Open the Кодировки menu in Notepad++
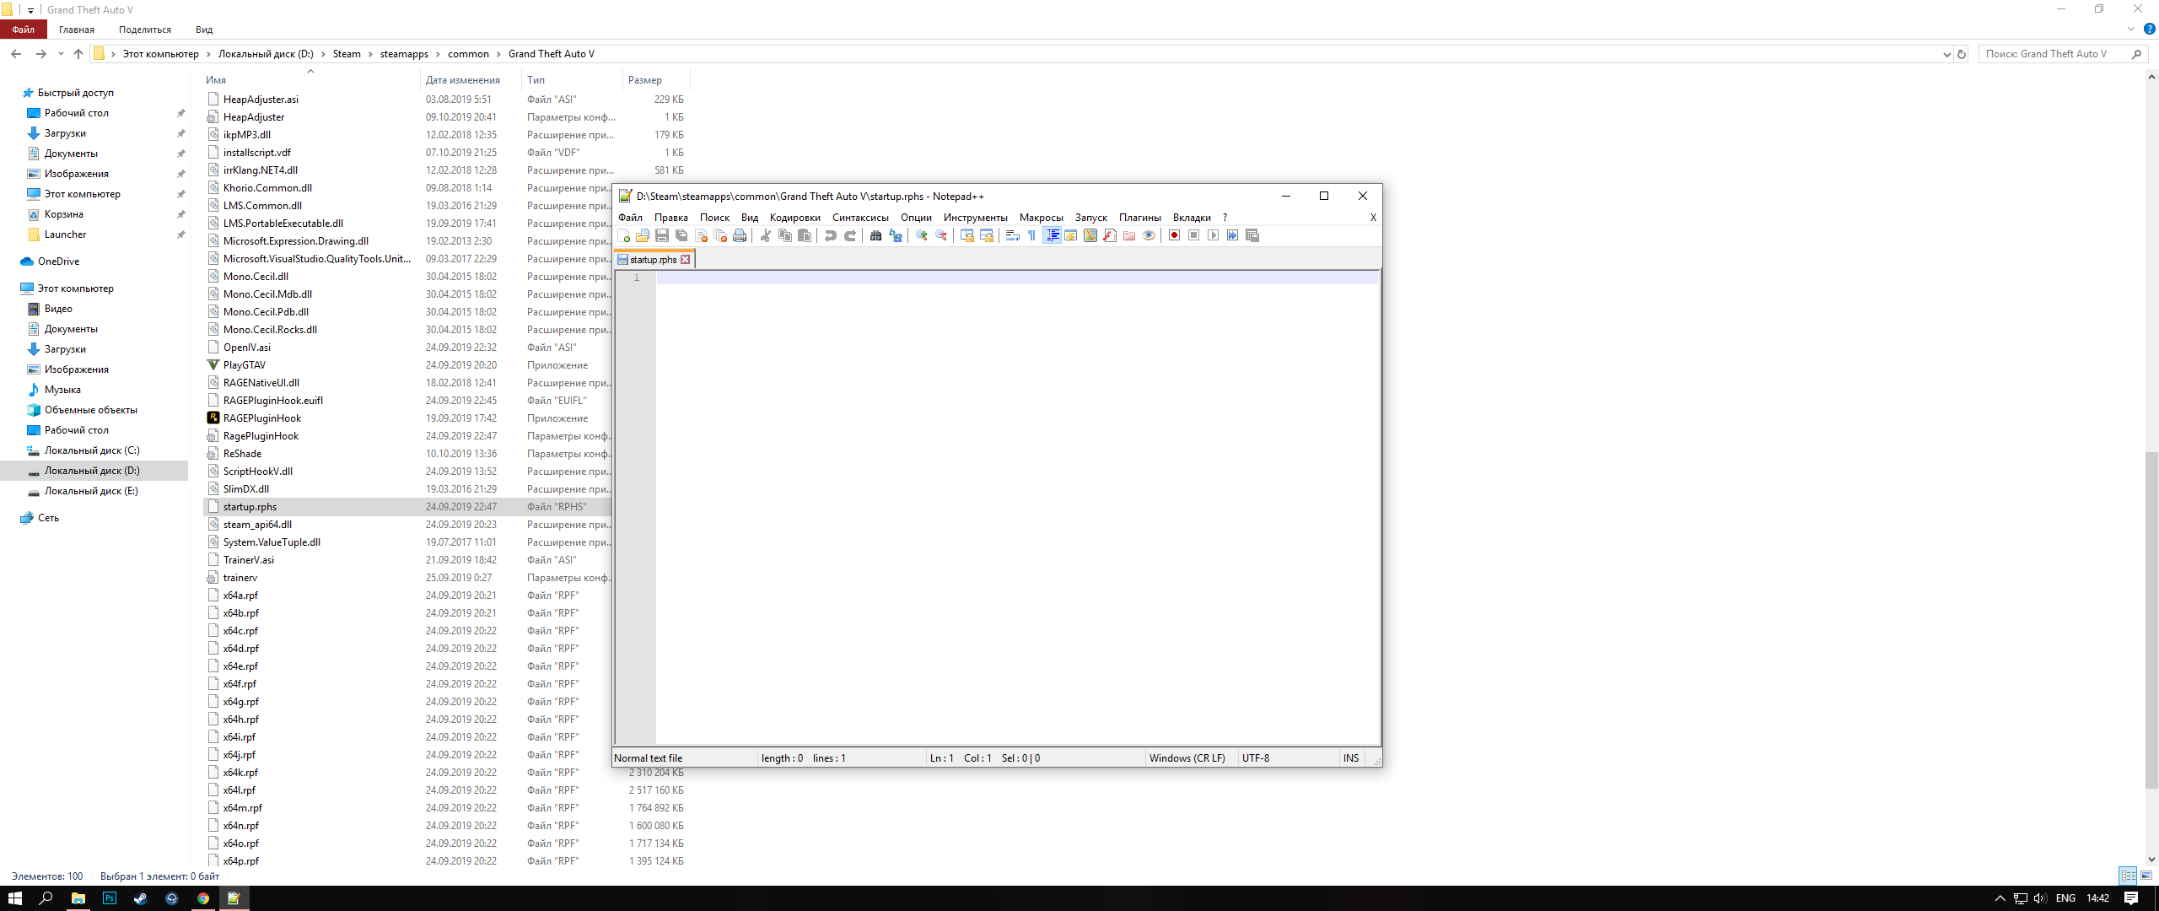The height and width of the screenshot is (911, 2159). point(794,218)
